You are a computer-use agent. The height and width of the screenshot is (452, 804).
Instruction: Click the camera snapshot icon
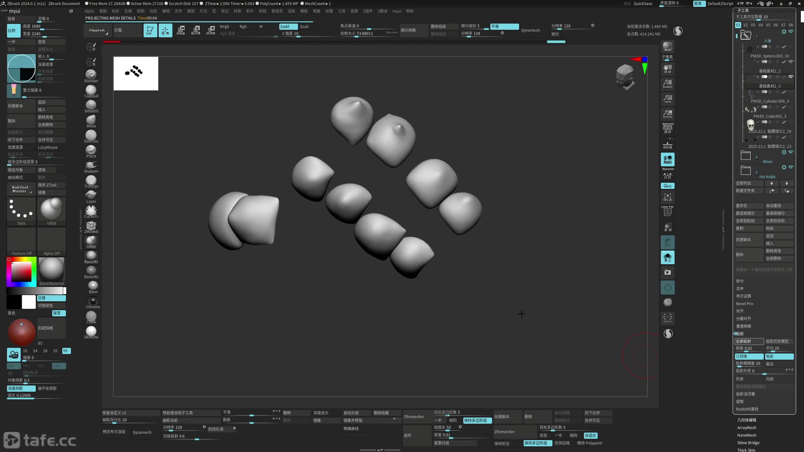coord(667,272)
